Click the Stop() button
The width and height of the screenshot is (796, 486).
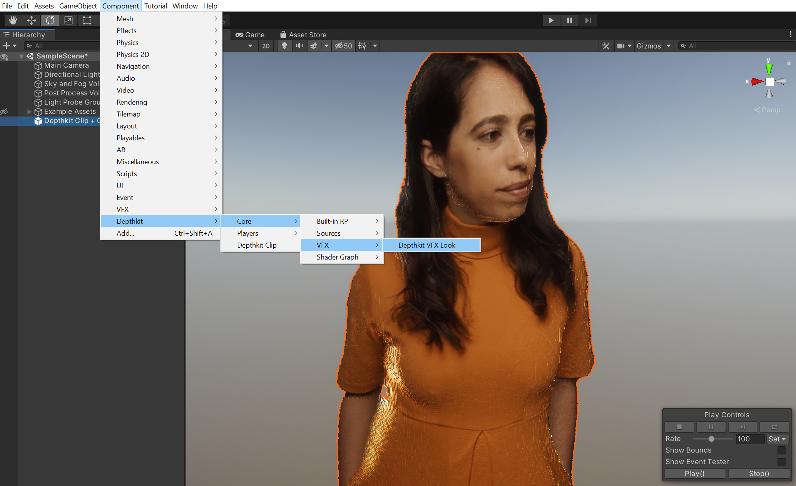(759, 473)
